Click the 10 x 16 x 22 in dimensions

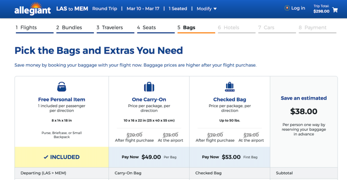pyautogui.click(x=149, y=121)
